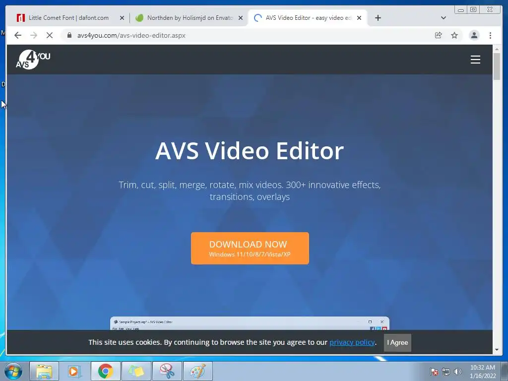The width and height of the screenshot is (508, 381).
Task: Switch to Little Comet Font dafont tab
Action: click(x=68, y=18)
